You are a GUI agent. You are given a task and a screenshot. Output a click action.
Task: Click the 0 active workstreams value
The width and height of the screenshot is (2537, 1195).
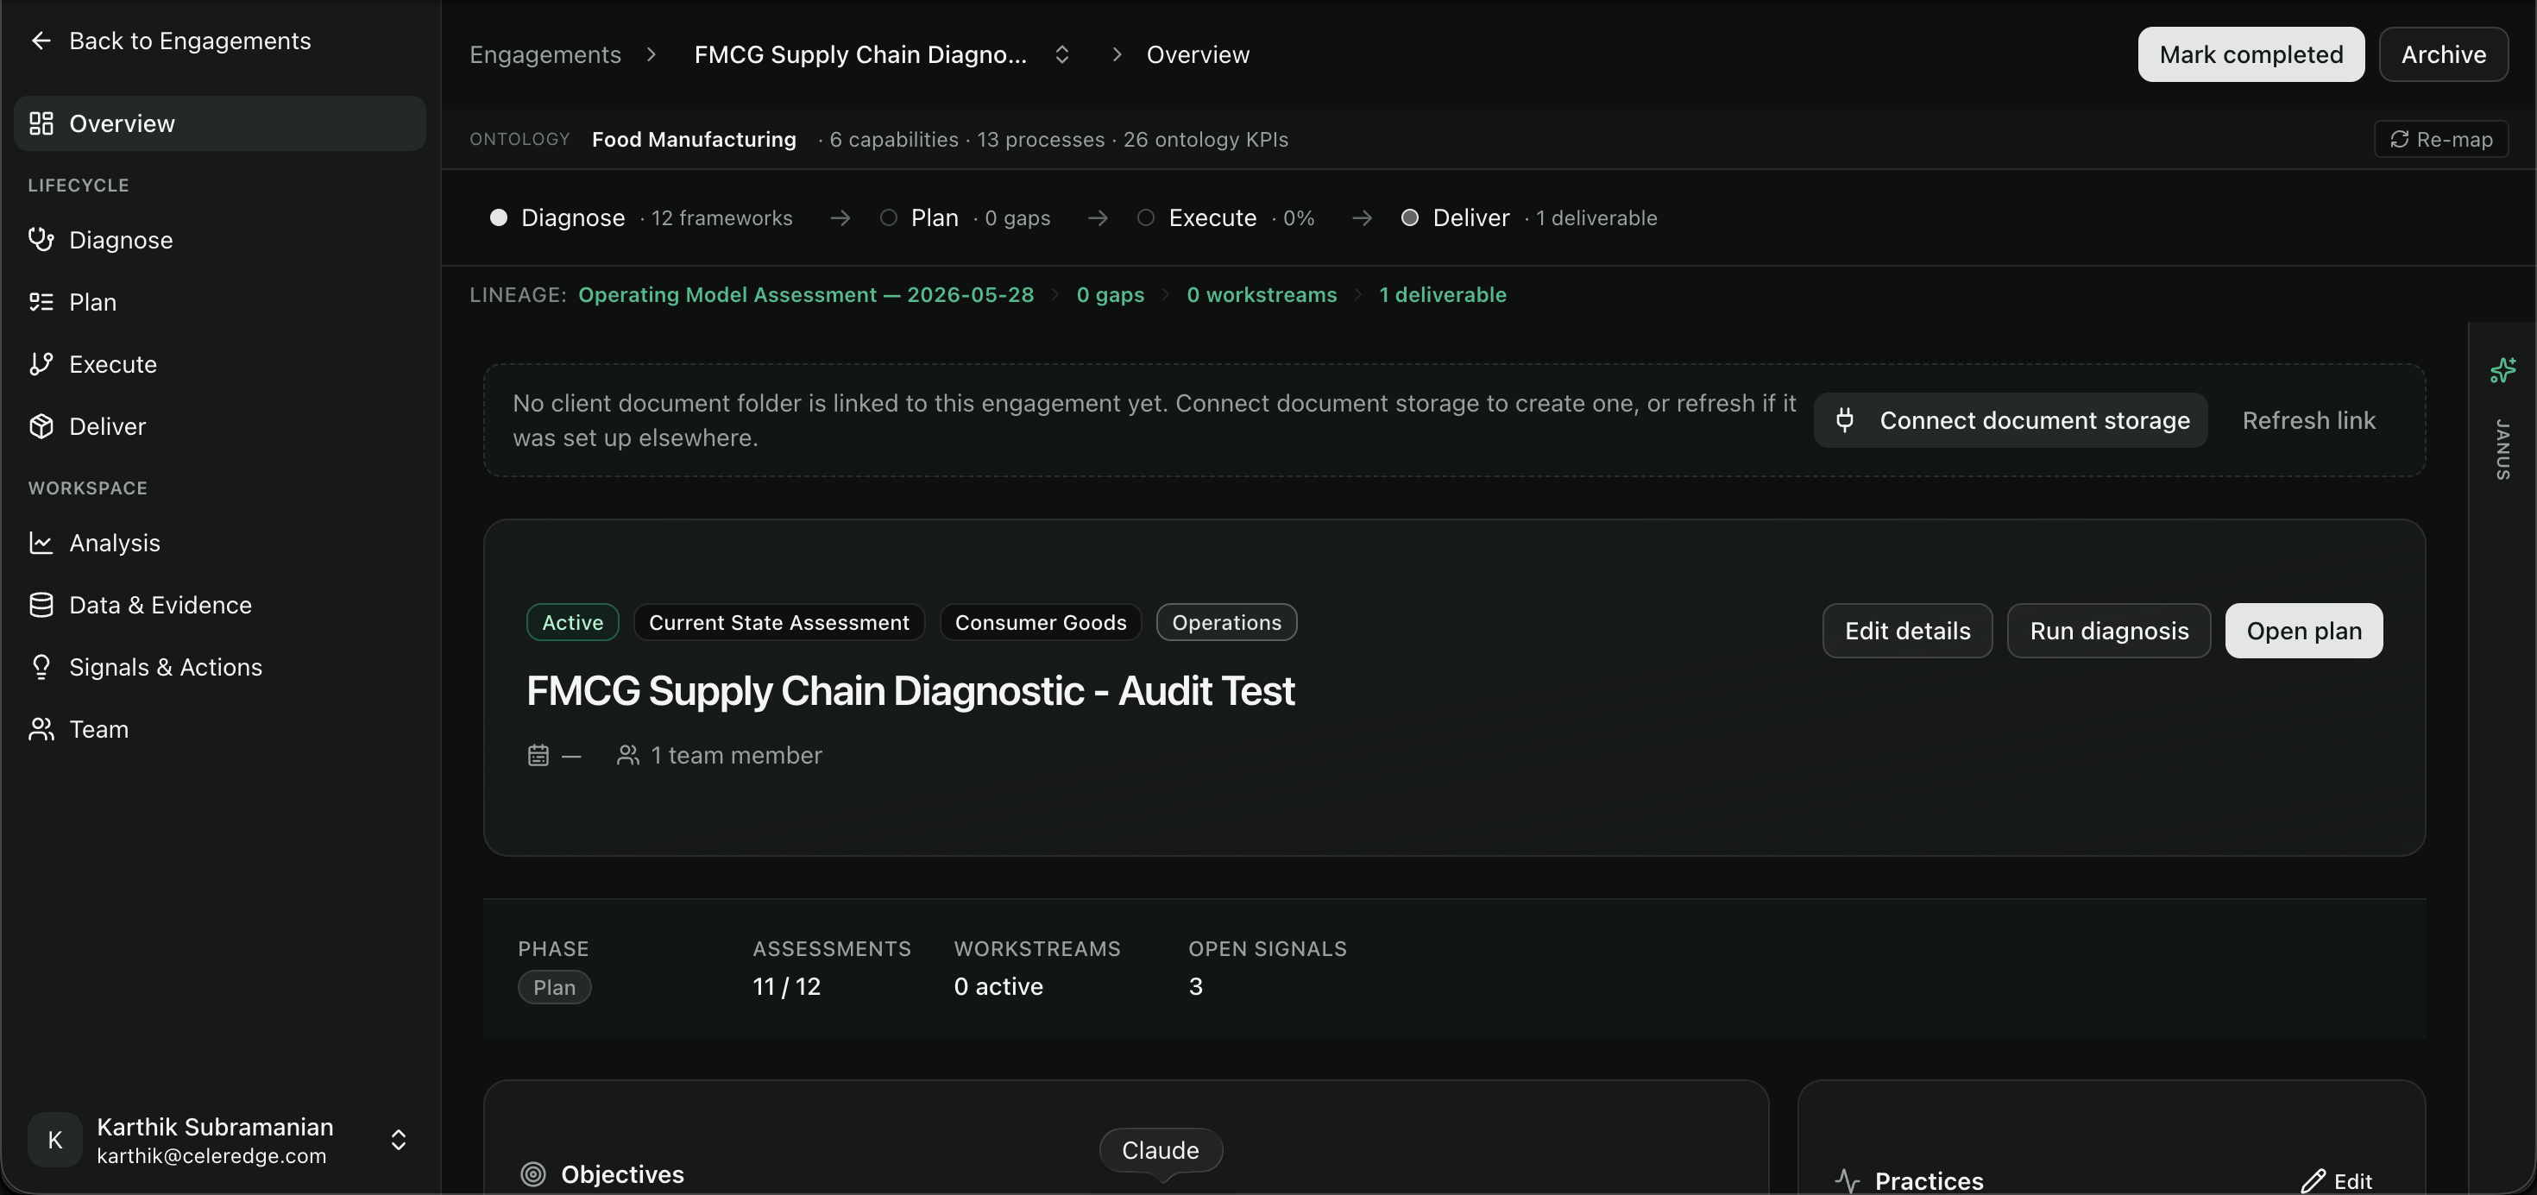pyautogui.click(x=998, y=985)
